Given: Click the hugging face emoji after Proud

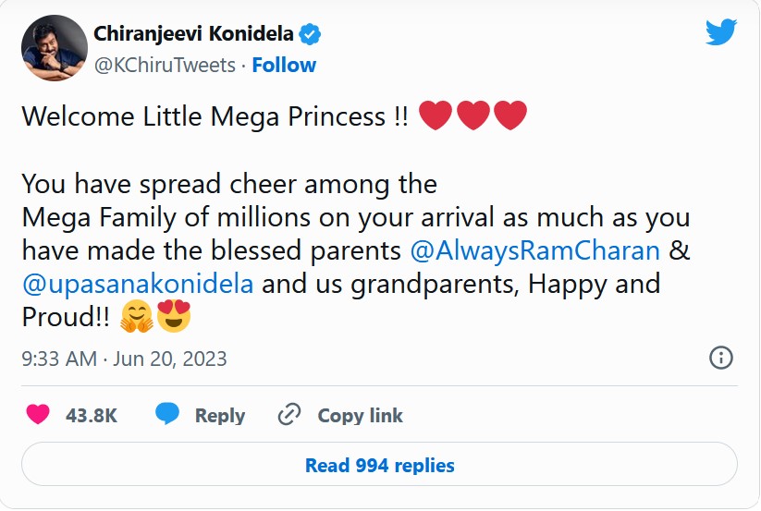Looking at the screenshot, I should pyautogui.click(x=137, y=317).
